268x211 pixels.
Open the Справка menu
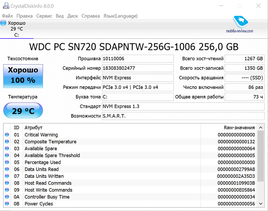[91, 16]
